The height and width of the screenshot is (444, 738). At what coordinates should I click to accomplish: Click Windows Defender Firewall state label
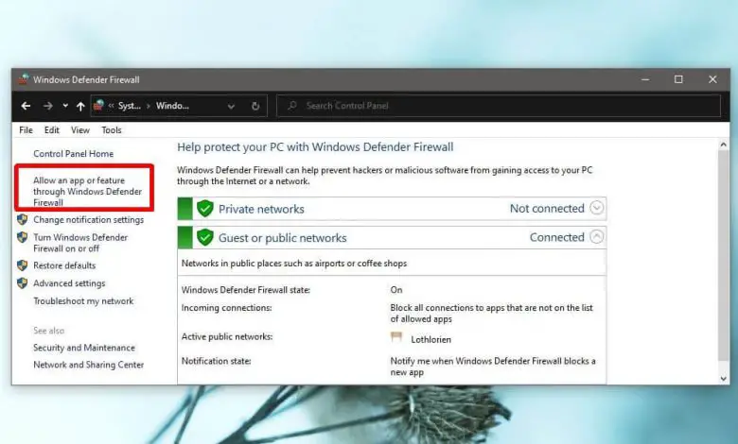coord(246,290)
